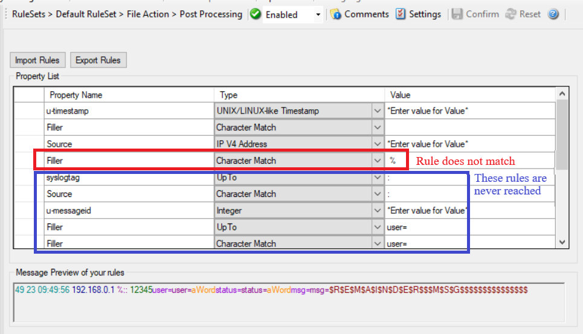Open the blue Help question icon

tap(553, 14)
